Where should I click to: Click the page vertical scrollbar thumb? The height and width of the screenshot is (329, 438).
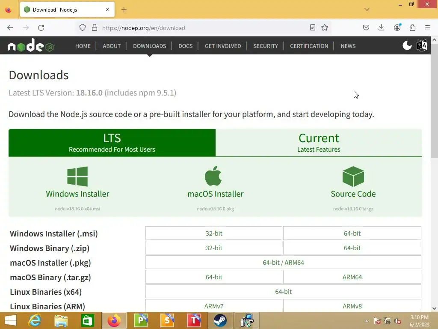click(434, 101)
